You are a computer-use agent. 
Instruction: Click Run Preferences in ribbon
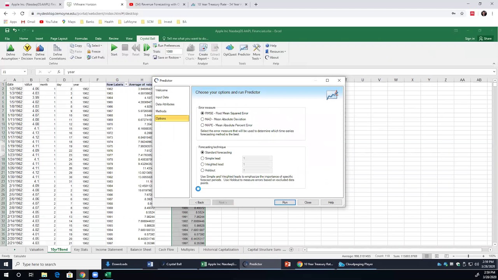(167, 45)
